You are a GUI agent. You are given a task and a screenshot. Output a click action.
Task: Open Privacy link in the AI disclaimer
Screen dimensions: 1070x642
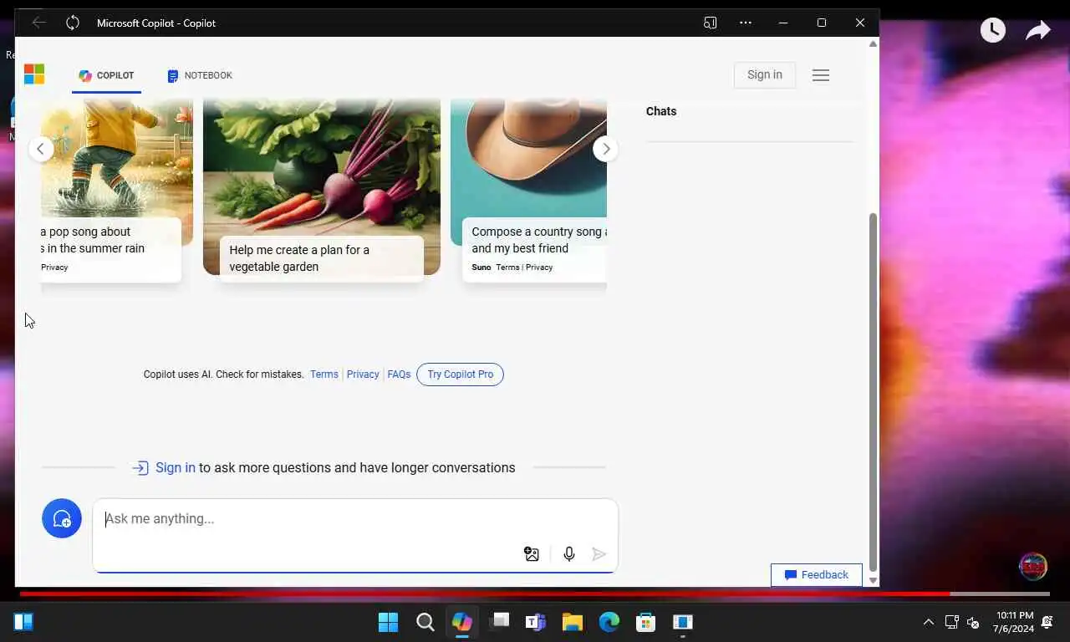(x=363, y=374)
